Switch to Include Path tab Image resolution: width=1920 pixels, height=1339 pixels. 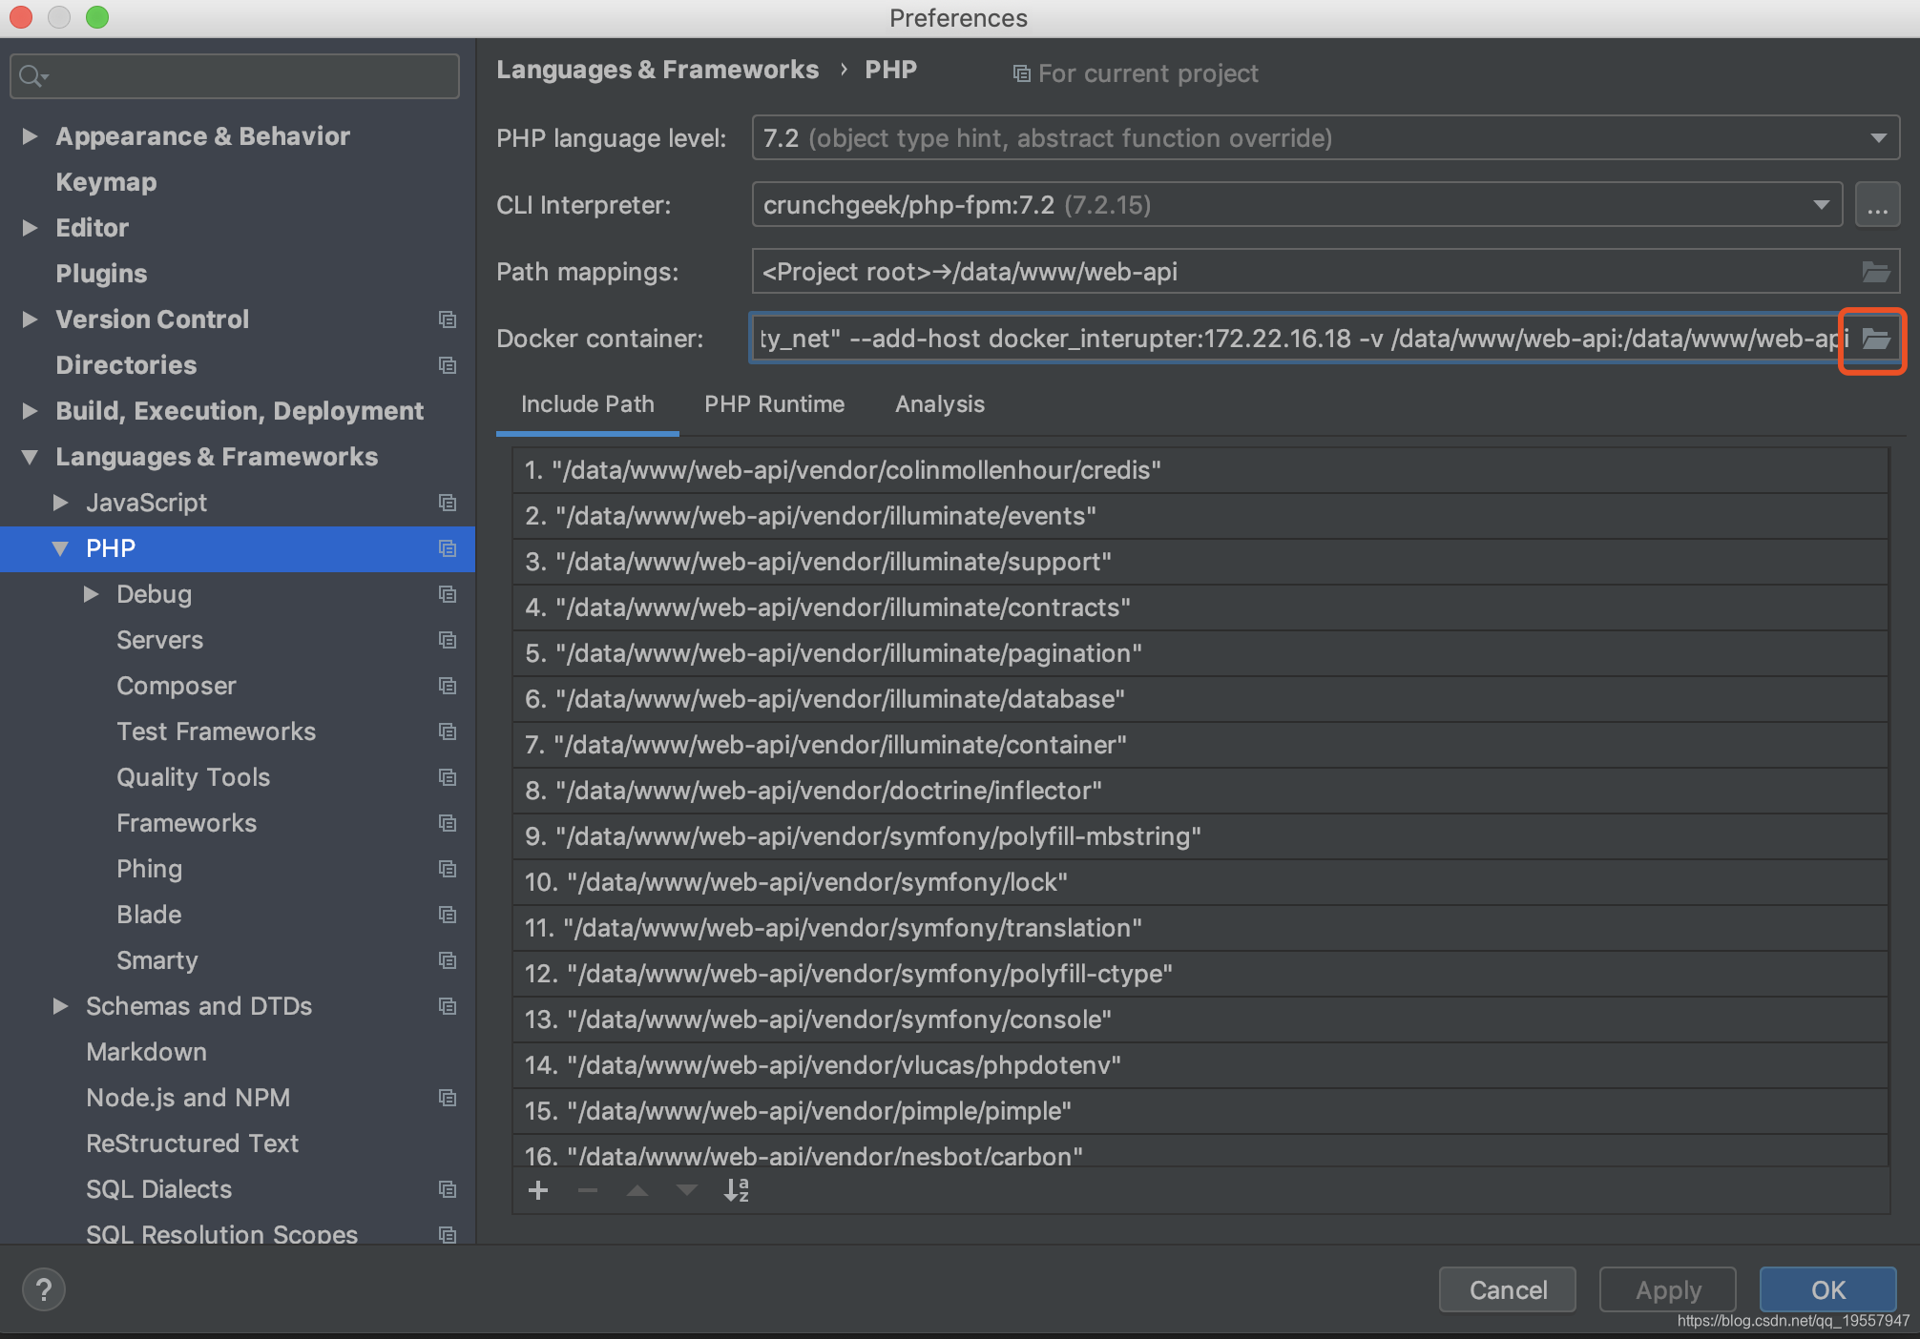pos(588,404)
